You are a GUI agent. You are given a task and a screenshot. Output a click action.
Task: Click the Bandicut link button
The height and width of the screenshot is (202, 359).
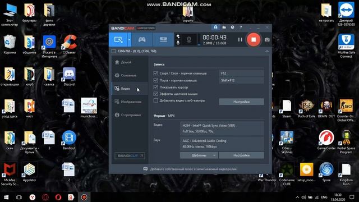point(130,156)
